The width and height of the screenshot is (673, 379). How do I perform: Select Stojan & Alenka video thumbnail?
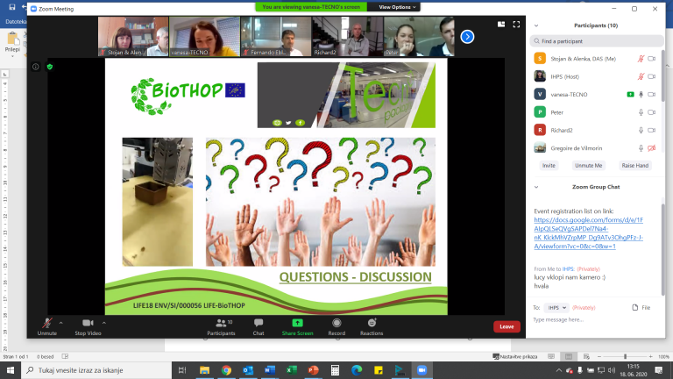pos(133,37)
